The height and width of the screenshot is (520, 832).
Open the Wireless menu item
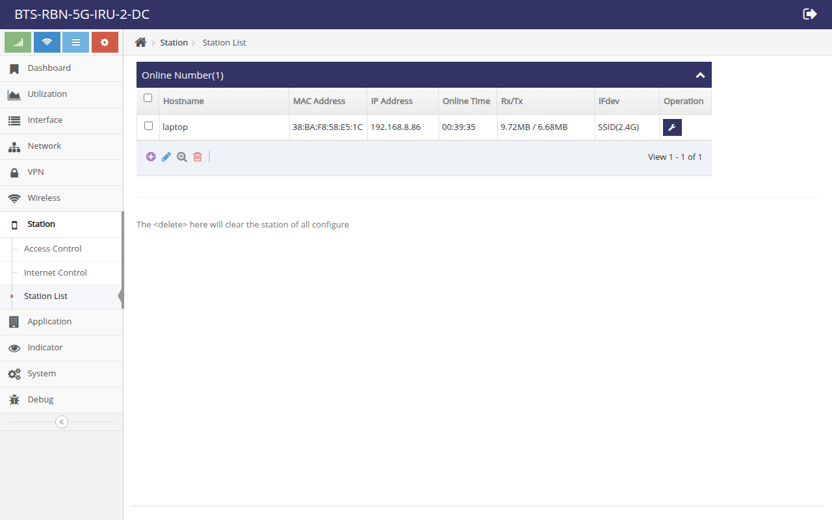click(61, 198)
